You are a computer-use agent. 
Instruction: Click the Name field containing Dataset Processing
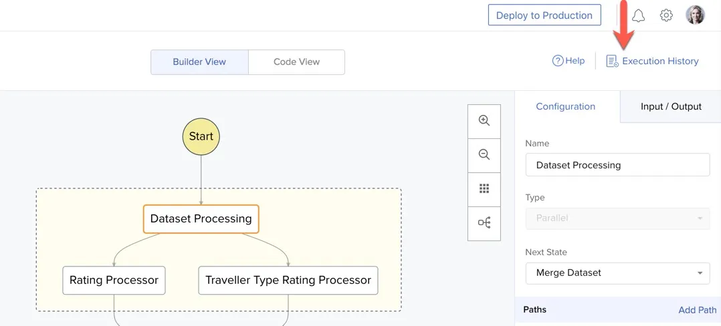(617, 165)
